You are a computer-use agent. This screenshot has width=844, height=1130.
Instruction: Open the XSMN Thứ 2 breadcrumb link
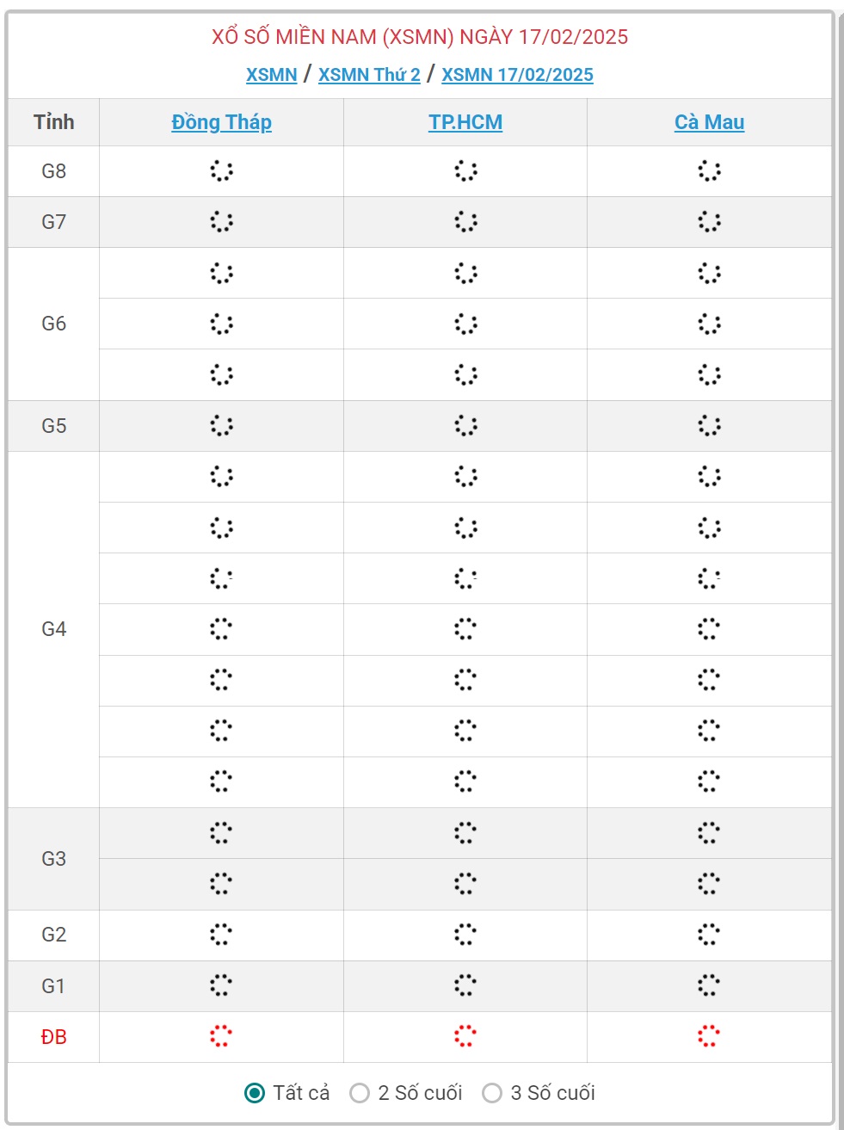coord(369,75)
